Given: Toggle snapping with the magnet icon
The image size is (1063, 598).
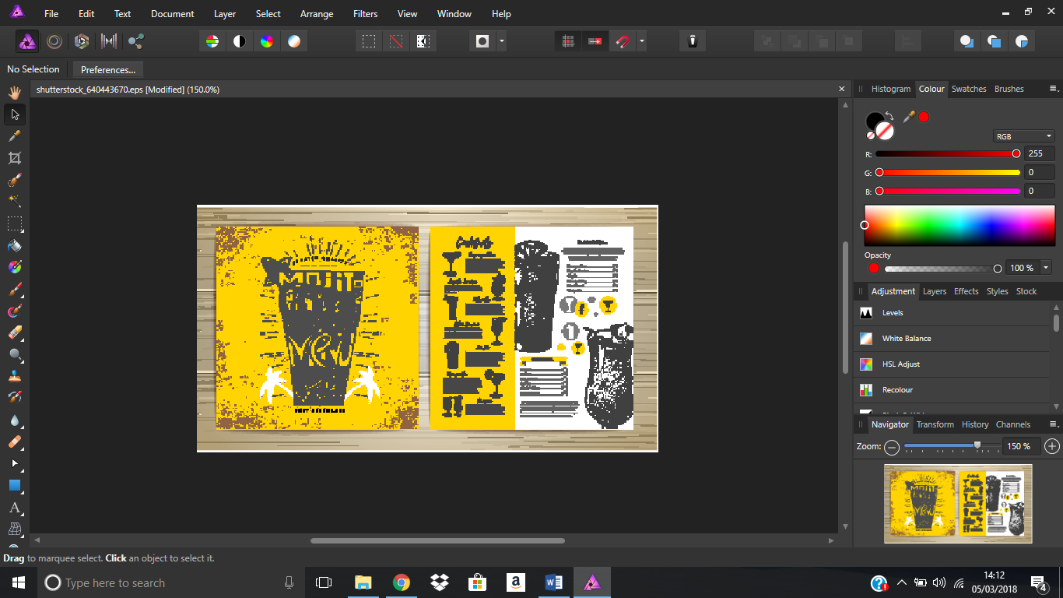Looking at the screenshot, I should point(622,41).
